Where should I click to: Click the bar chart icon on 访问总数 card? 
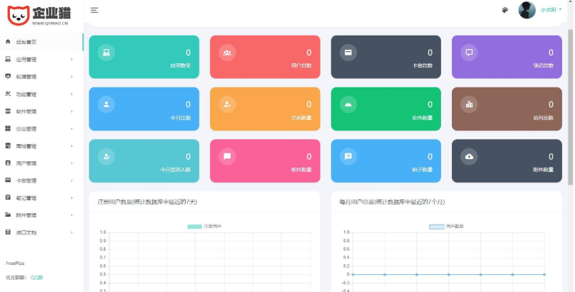(469, 104)
